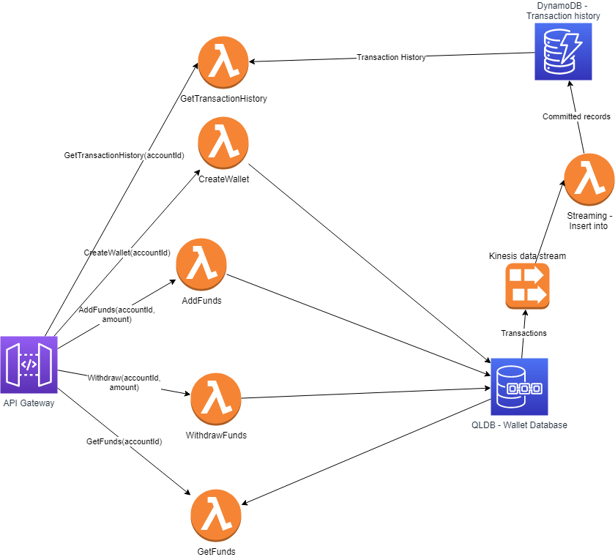Select the AddFunds Lambda icon
The height and width of the screenshot is (557, 615).
[x=201, y=263]
